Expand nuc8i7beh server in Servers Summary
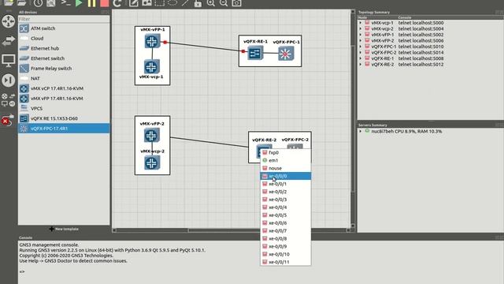 point(361,132)
